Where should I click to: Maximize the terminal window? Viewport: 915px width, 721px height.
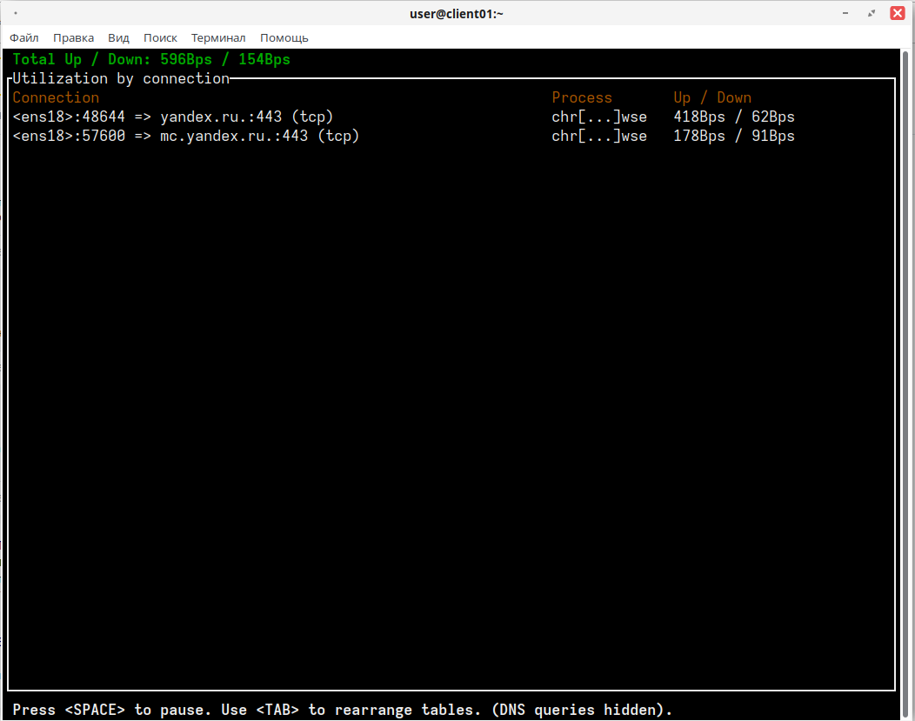click(x=872, y=13)
